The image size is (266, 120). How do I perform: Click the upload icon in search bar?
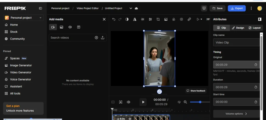click(103, 38)
